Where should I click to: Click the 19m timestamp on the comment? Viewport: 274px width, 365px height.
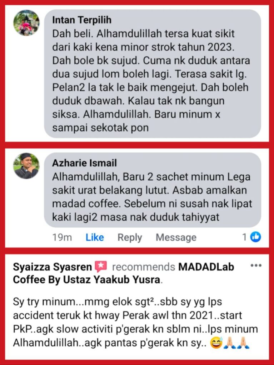tap(62, 237)
